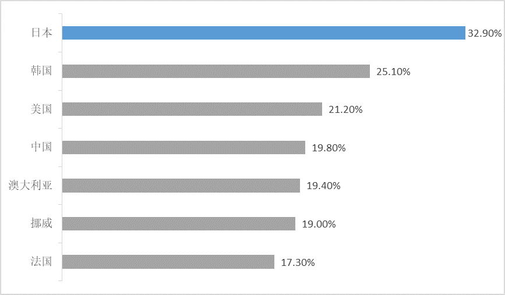This screenshot has width=505, height=295.
Task: Select the 中国 bar in chart
Action: (x=183, y=147)
